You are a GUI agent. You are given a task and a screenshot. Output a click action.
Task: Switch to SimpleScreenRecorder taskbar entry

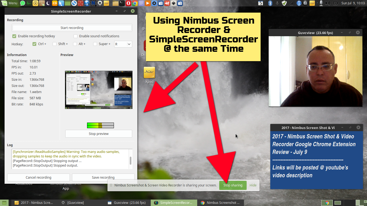pyautogui.click(x=174, y=203)
